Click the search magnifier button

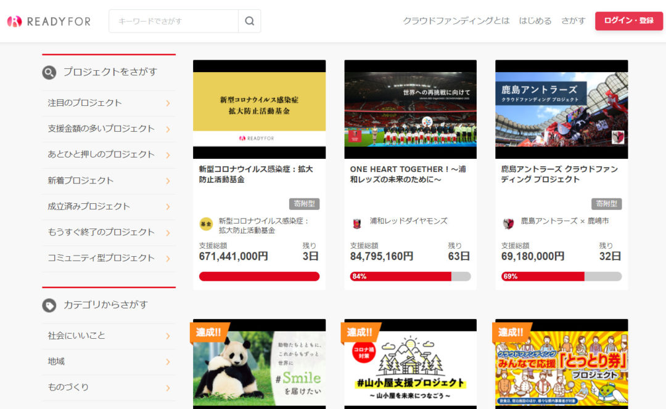(x=249, y=21)
